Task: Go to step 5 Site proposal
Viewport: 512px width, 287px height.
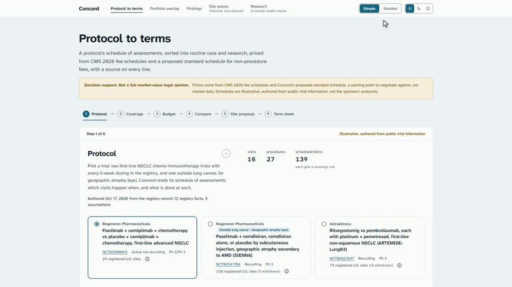Action: (238, 114)
